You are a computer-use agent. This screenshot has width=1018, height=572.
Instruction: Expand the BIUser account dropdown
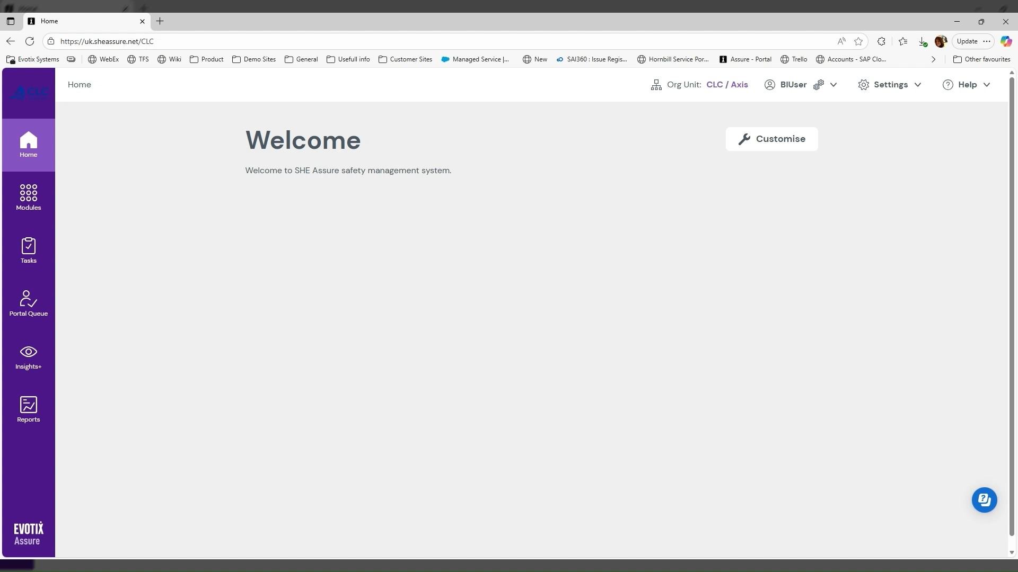pos(833,85)
